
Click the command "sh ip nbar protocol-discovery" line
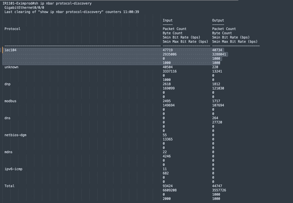[47, 3]
